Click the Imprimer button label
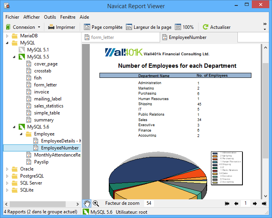This screenshot has width=272, height=218. click(65, 27)
